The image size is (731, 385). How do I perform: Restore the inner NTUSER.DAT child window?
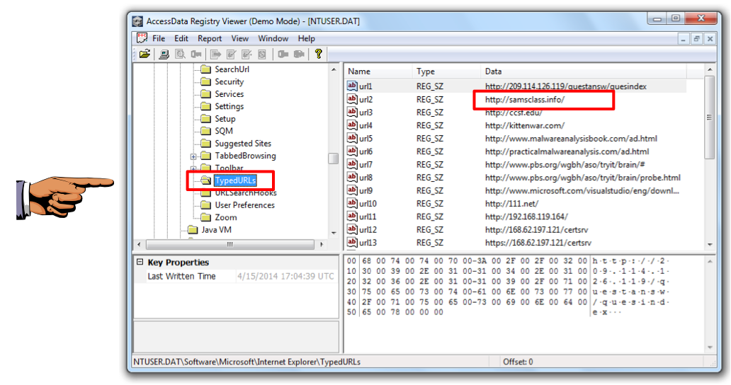tap(696, 39)
